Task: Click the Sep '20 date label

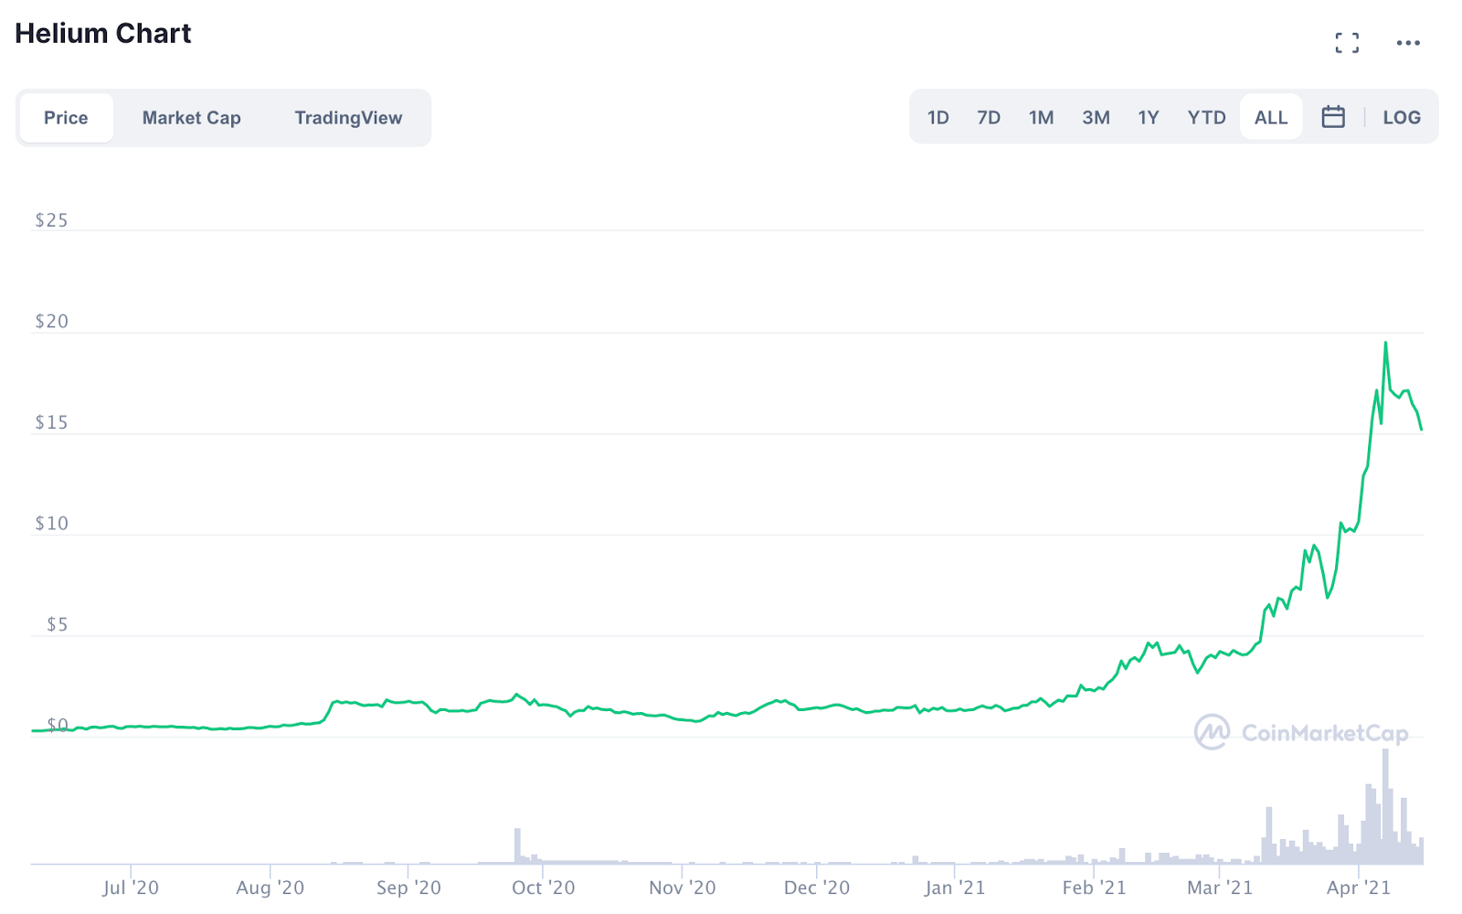Action: point(408,887)
